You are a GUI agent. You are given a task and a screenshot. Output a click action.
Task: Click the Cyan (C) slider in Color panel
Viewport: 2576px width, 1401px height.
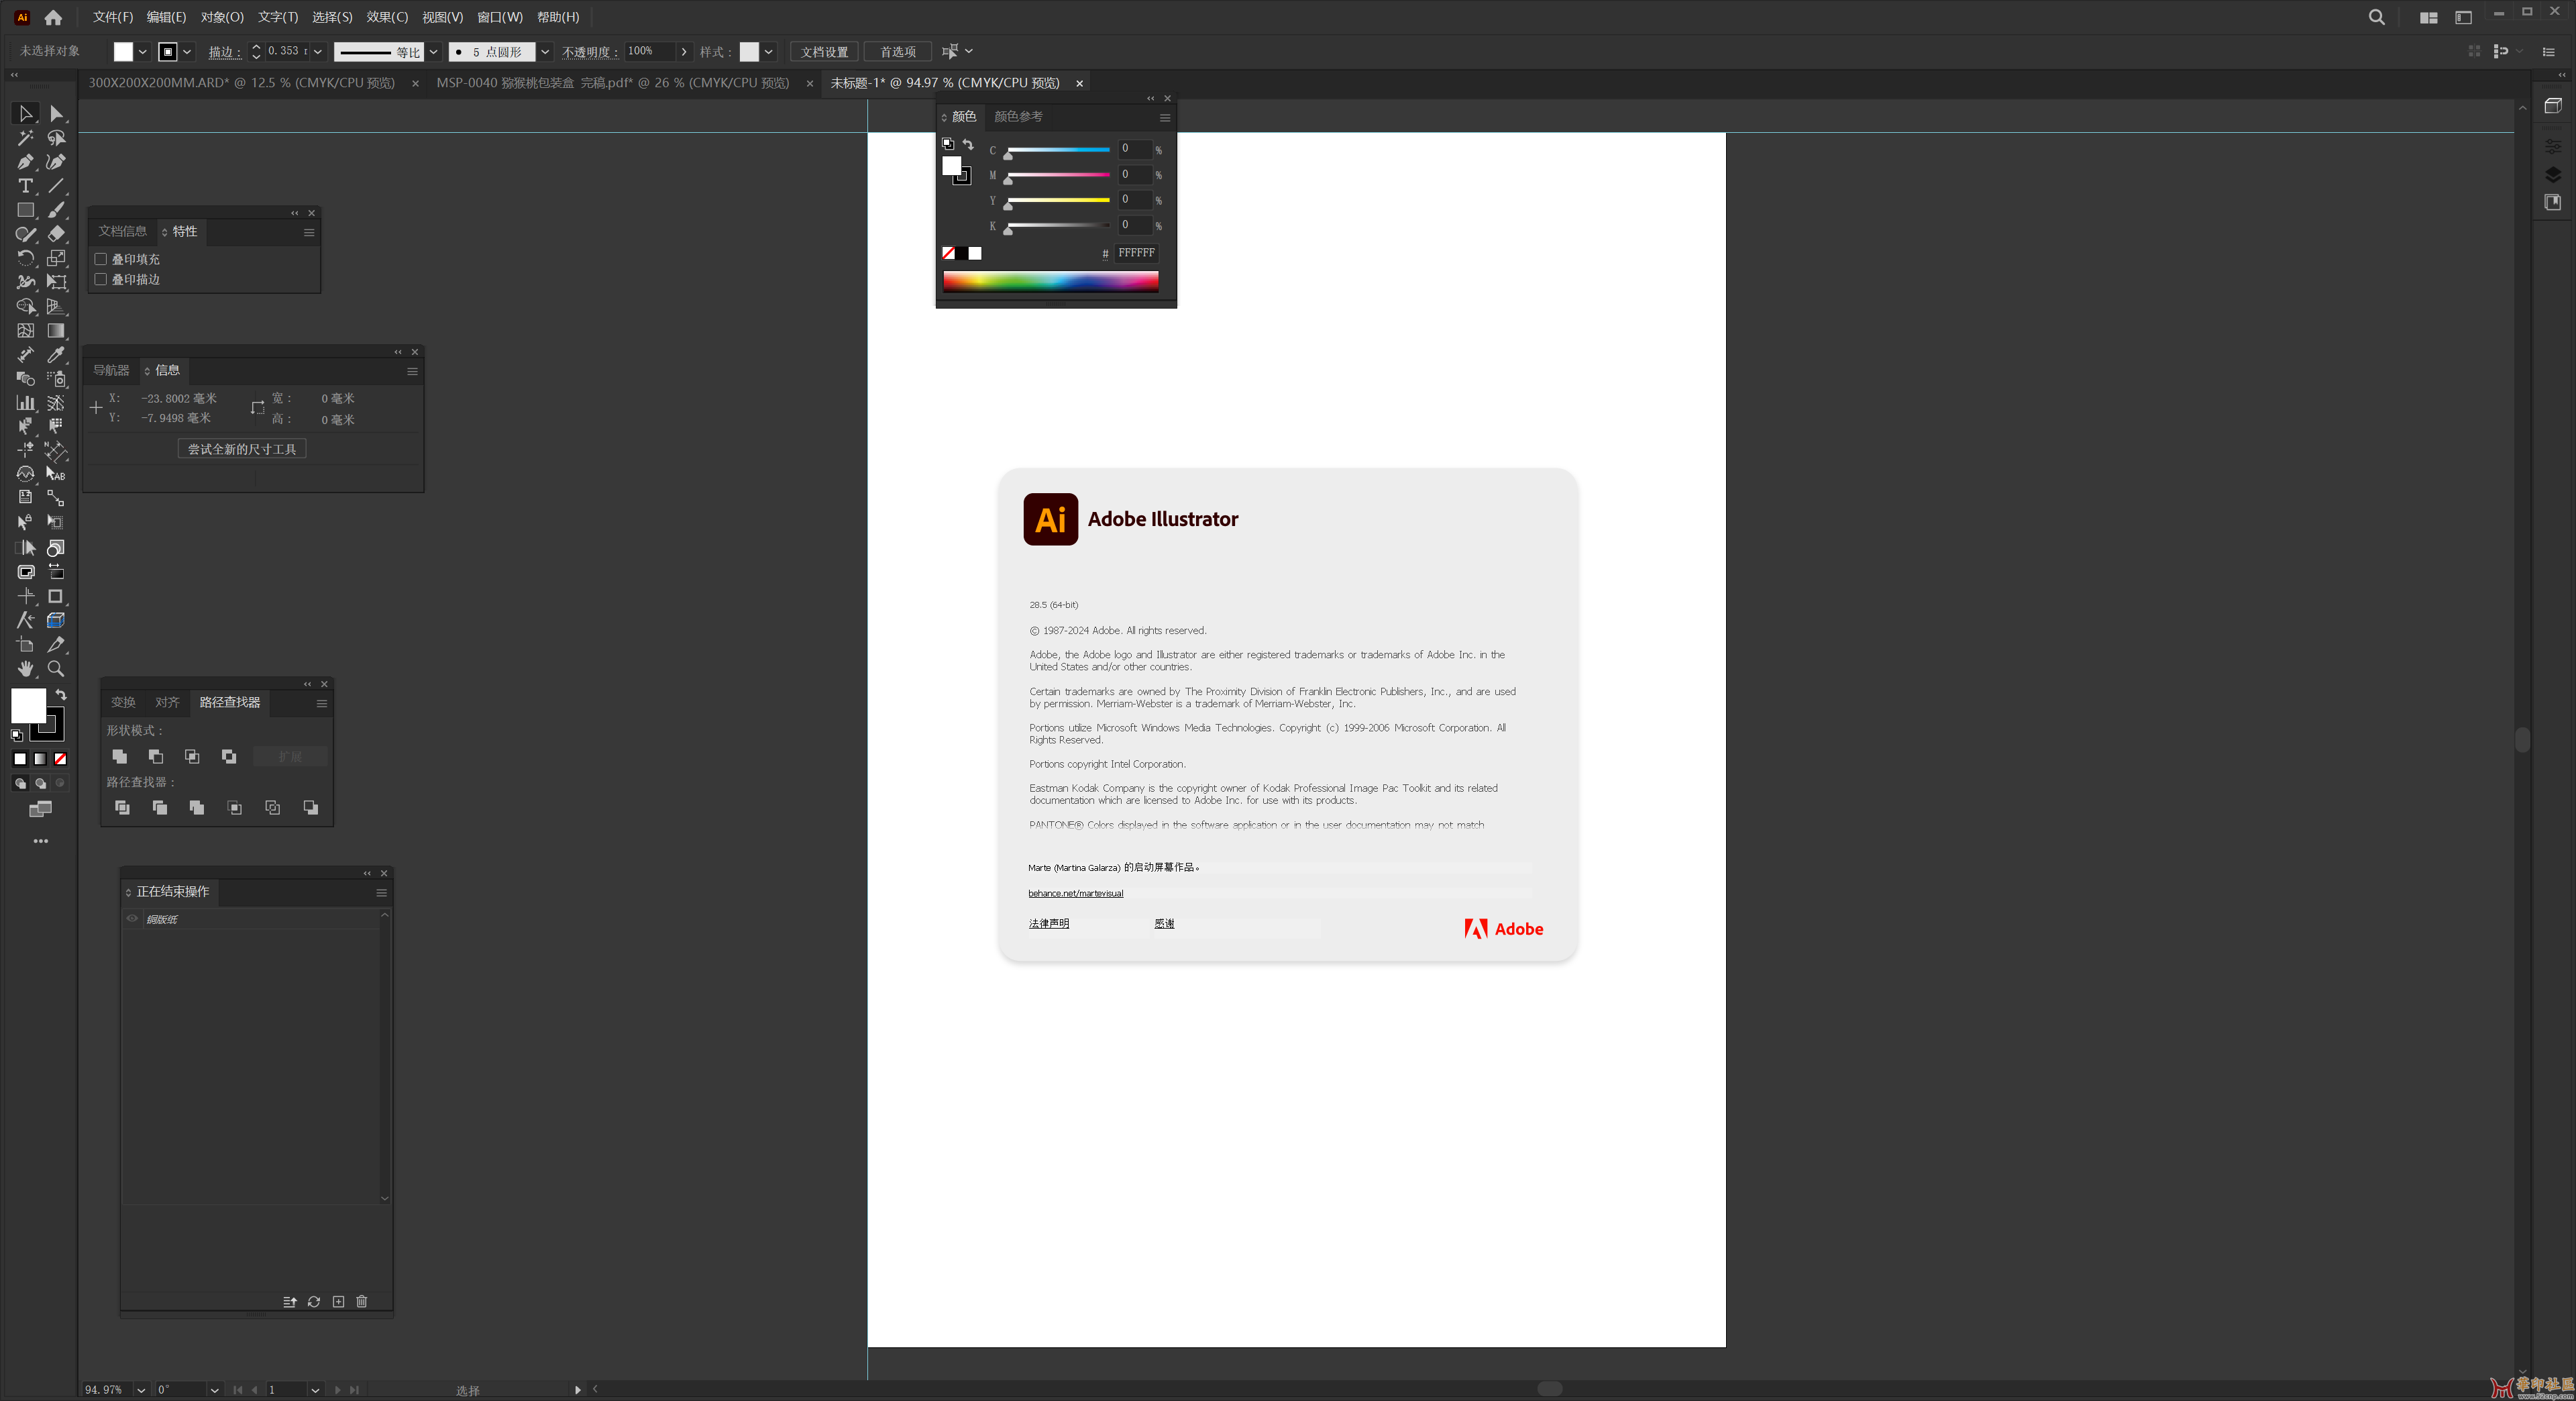(1058, 150)
